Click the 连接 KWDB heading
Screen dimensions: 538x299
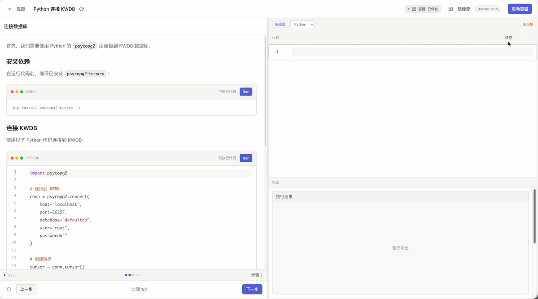(x=22, y=128)
